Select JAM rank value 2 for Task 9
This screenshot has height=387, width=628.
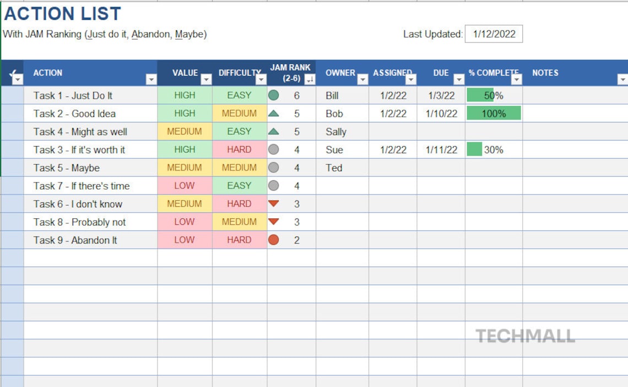pyautogui.click(x=297, y=240)
